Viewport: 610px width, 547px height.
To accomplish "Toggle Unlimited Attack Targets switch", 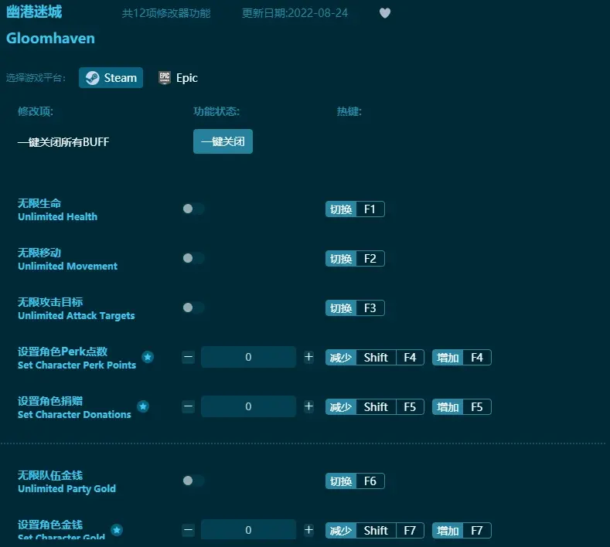I will click(x=193, y=307).
